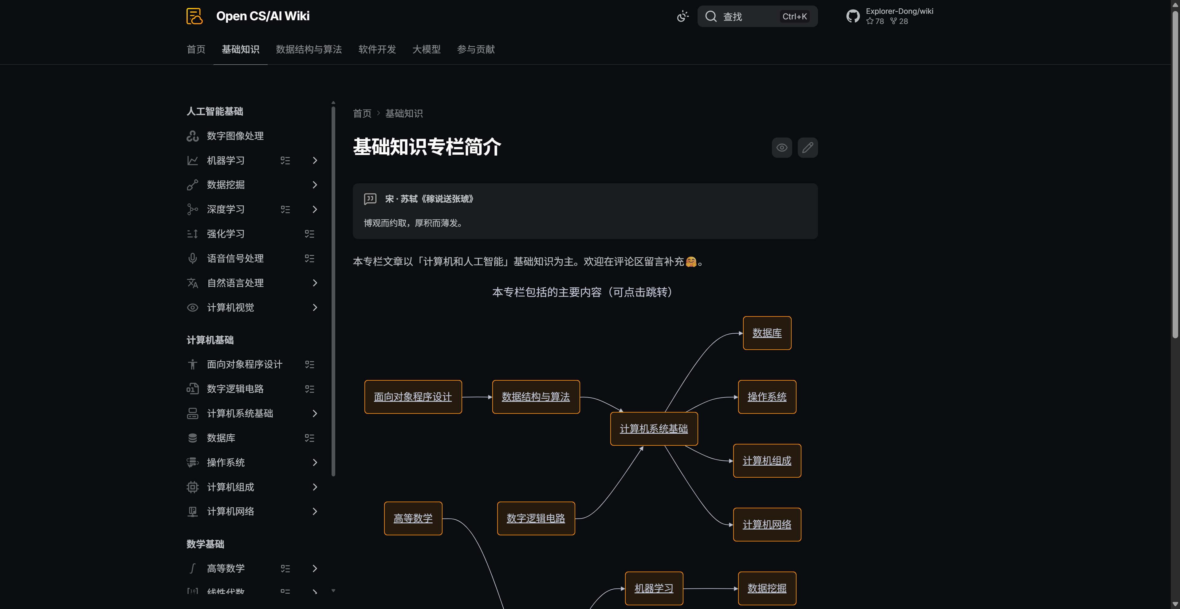Open the 数据结构与算法 diagram node
This screenshot has width=1180, height=609.
(x=536, y=397)
